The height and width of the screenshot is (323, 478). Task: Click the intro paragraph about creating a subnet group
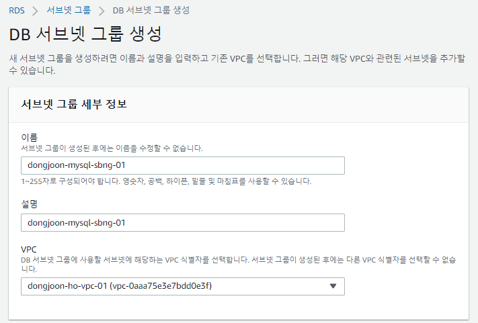point(237,64)
